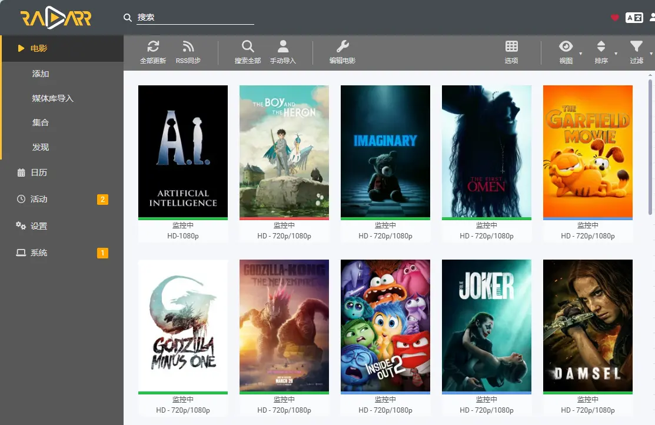
Task: Open 日历 in the sidebar
Action: click(39, 172)
